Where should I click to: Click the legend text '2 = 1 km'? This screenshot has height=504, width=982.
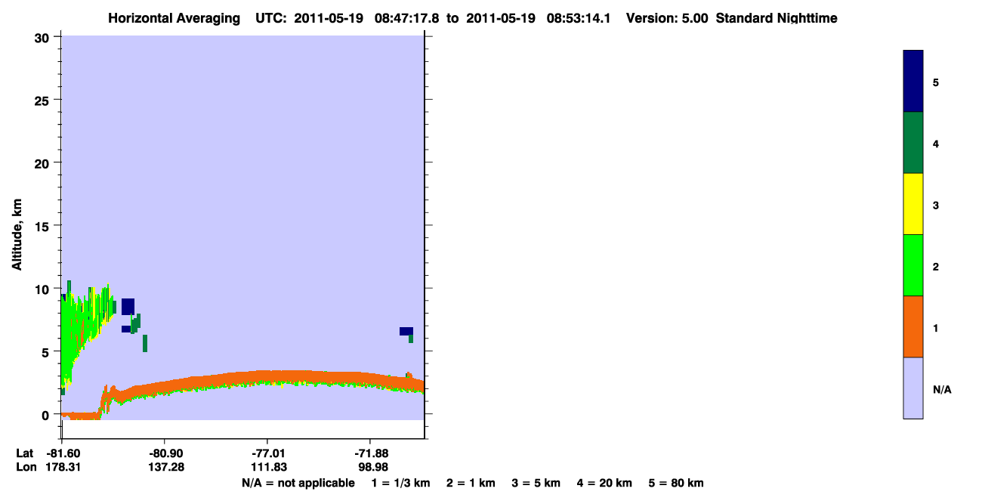(x=471, y=483)
